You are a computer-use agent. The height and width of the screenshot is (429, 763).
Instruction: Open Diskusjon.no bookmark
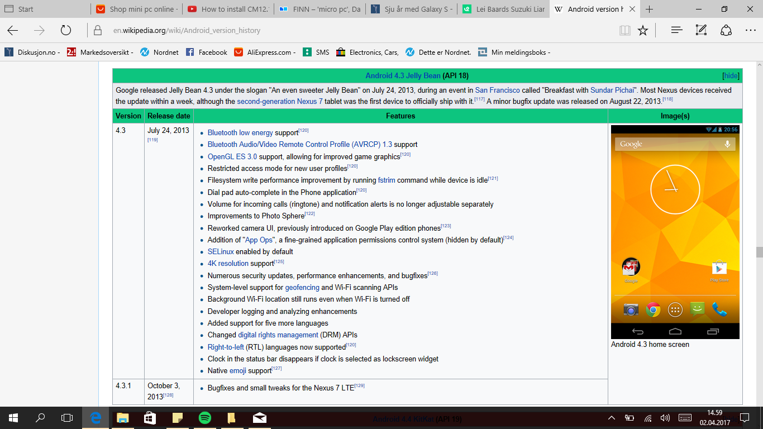pos(32,52)
